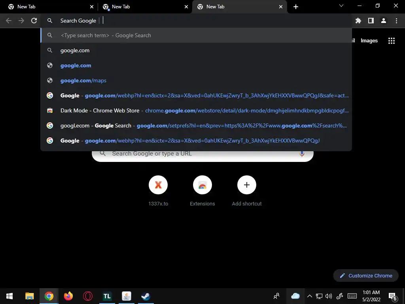Close the first New Tab

(x=92, y=7)
